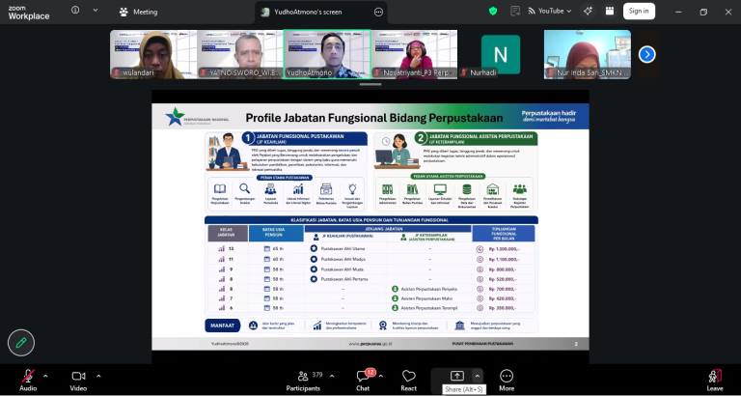Open the screen share options ellipsis

click(378, 12)
